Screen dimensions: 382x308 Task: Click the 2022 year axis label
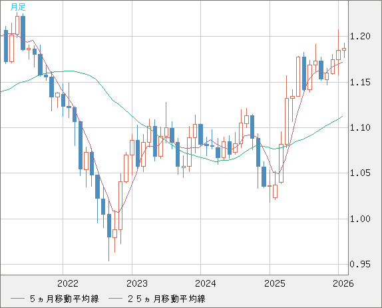(x=68, y=283)
